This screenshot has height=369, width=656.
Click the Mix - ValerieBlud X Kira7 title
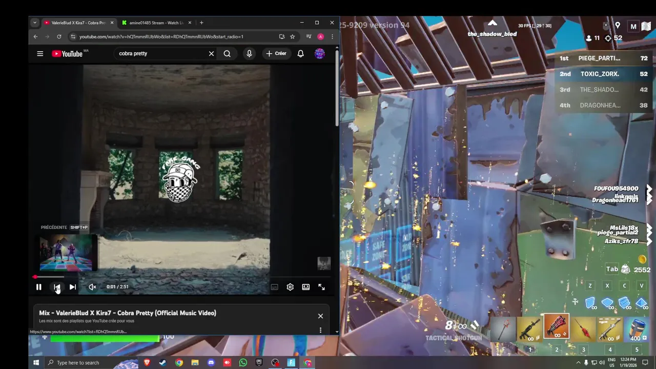point(128,313)
